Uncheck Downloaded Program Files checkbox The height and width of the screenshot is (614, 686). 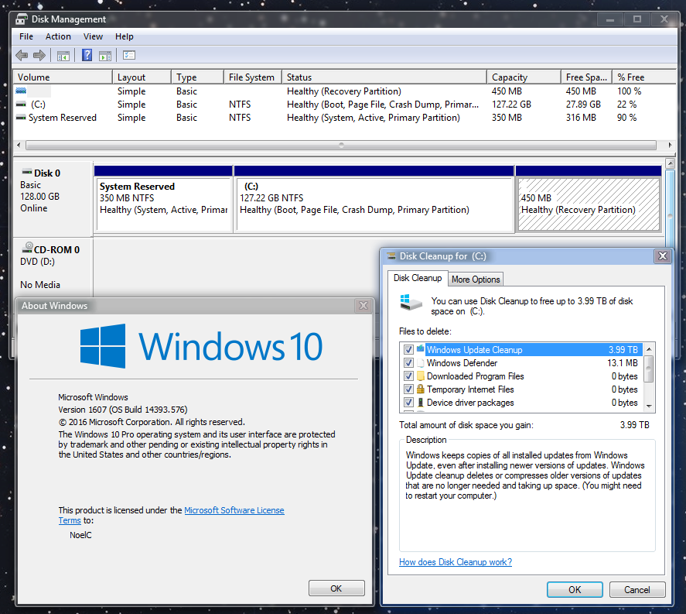click(x=408, y=376)
